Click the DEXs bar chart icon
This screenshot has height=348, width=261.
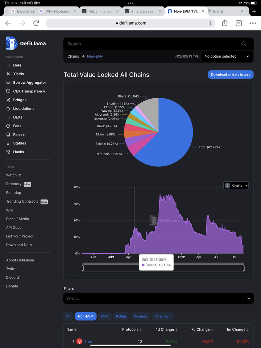tap(8, 117)
